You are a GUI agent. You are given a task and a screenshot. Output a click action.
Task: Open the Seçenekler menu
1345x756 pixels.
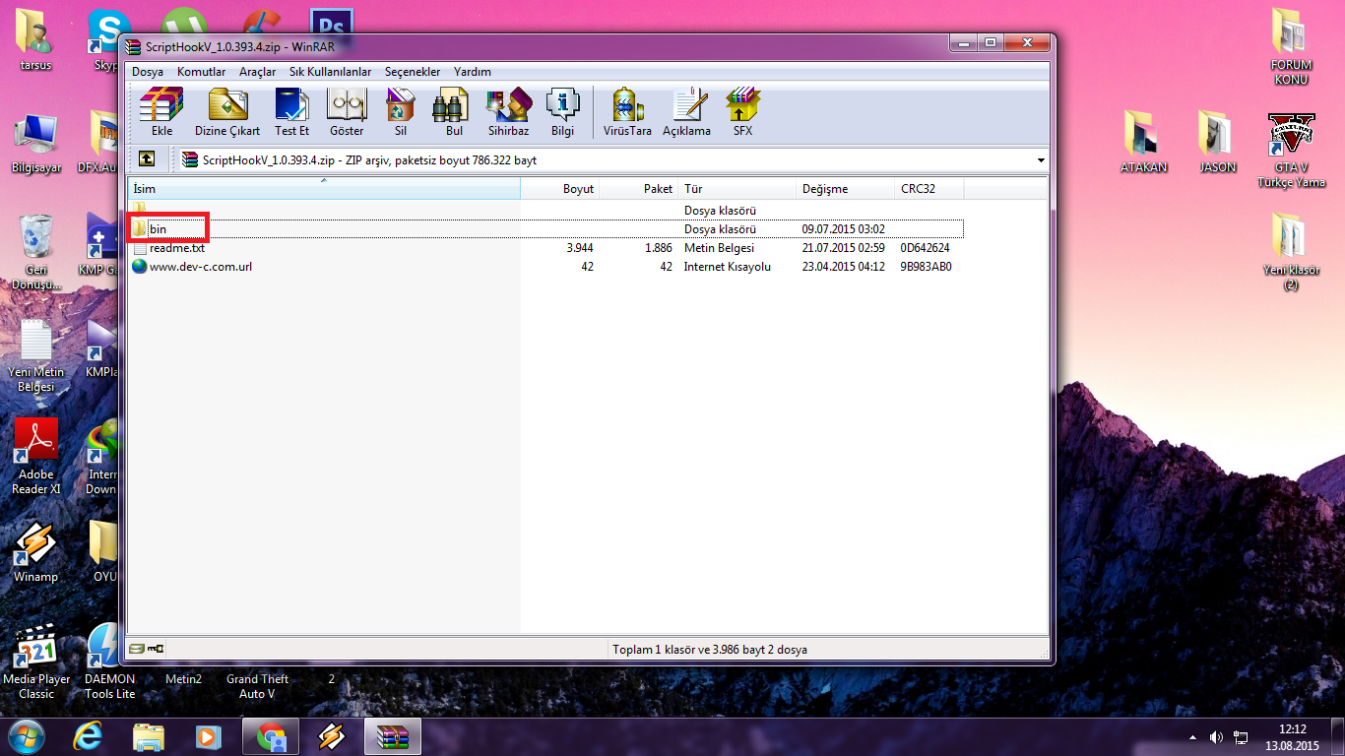pos(413,72)
